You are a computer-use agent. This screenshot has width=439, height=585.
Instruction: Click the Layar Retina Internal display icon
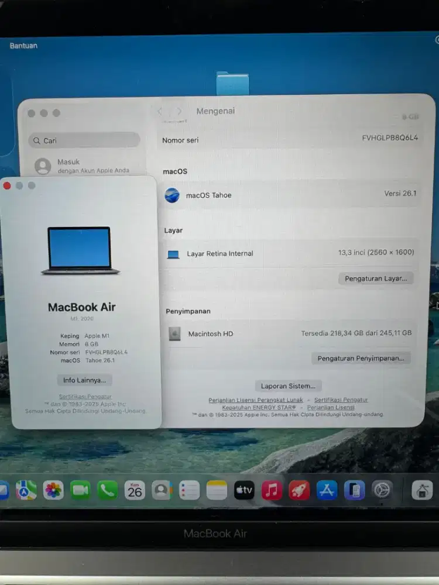(173, 254)
